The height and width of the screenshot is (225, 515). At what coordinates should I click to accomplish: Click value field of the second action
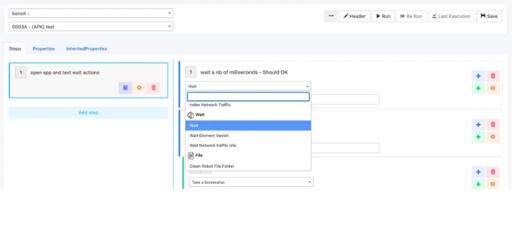point(345,147)
